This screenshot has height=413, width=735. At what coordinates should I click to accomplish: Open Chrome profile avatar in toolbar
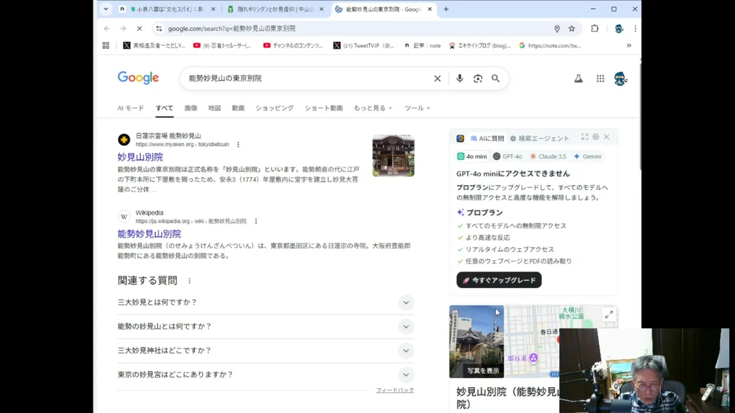[x=618, y=29]
